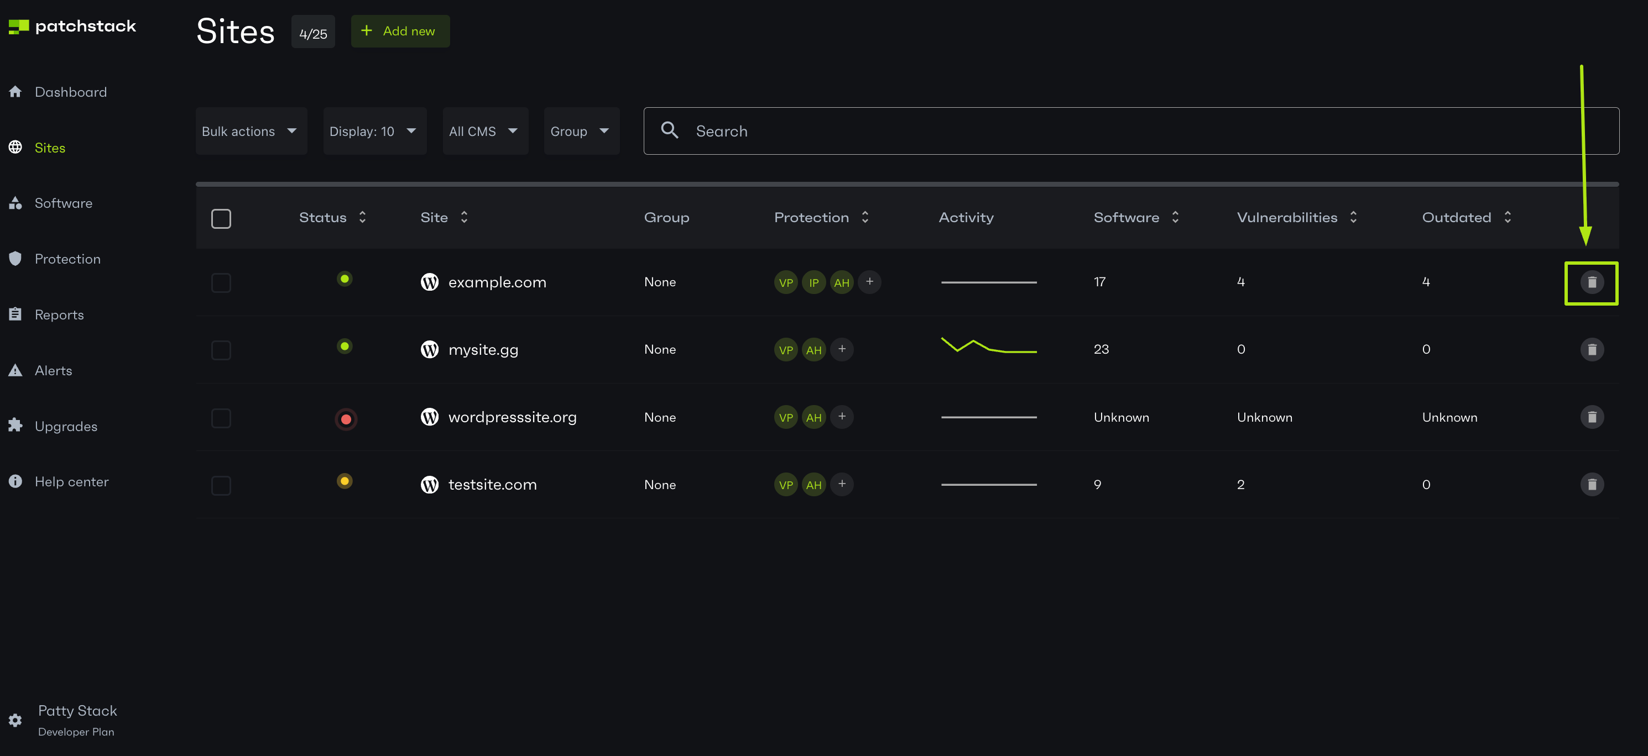Click the horizontal scrollbar above table
This screenshot has width=1648, height=756.
tap(906, 184)
